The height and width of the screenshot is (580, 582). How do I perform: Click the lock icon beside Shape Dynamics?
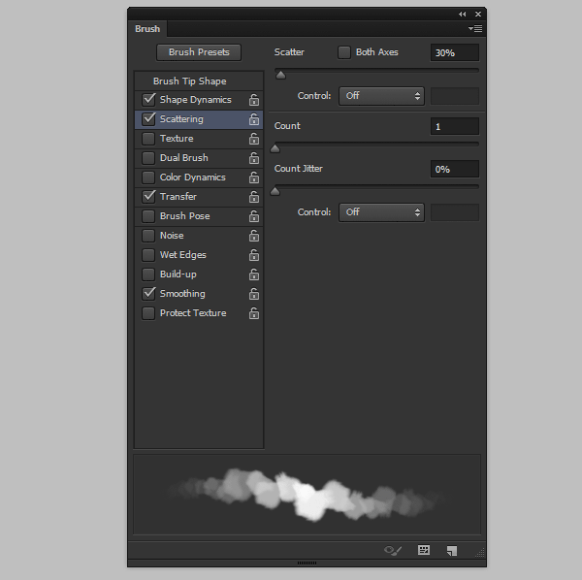pyautogui.click(x=254, y=100)
